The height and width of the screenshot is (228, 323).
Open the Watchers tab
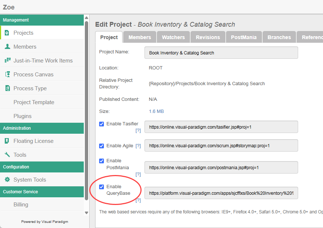(173, 37)
